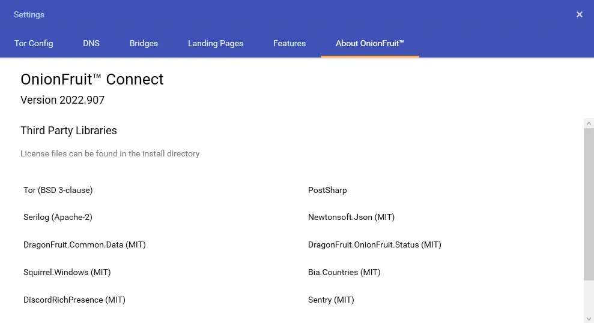Select the Landing Pages tab
The height and width of the screenshot is (323, 594).
click(x=216, y=43)
